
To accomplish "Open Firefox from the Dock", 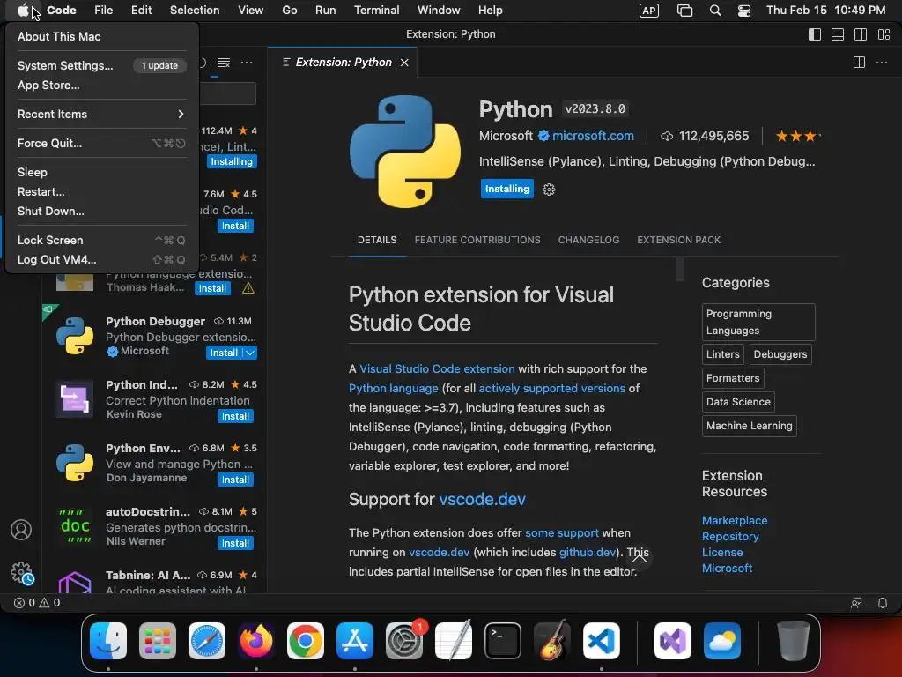I will point(256,641).
